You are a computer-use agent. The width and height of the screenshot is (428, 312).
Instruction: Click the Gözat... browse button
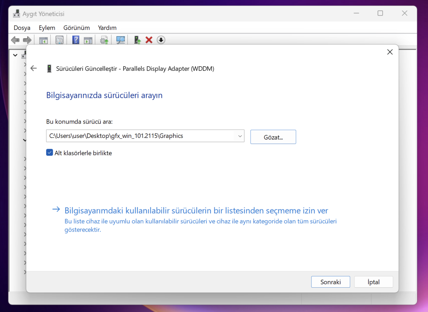[x=273, y=137]
